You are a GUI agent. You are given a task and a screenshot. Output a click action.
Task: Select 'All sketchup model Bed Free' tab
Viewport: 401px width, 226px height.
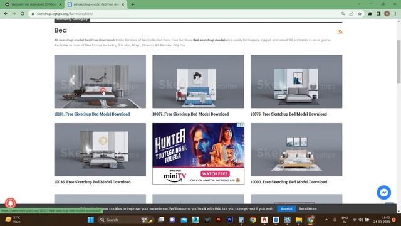tap(96, 4)
